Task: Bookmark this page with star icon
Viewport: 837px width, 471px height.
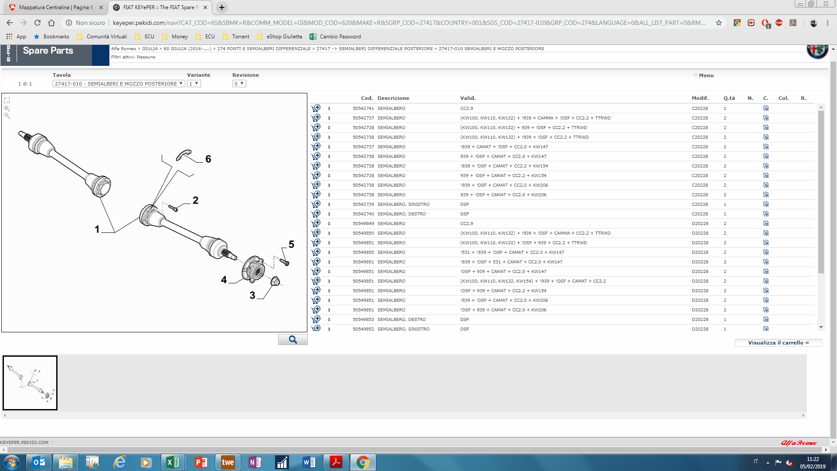Action: click(719, 23)
